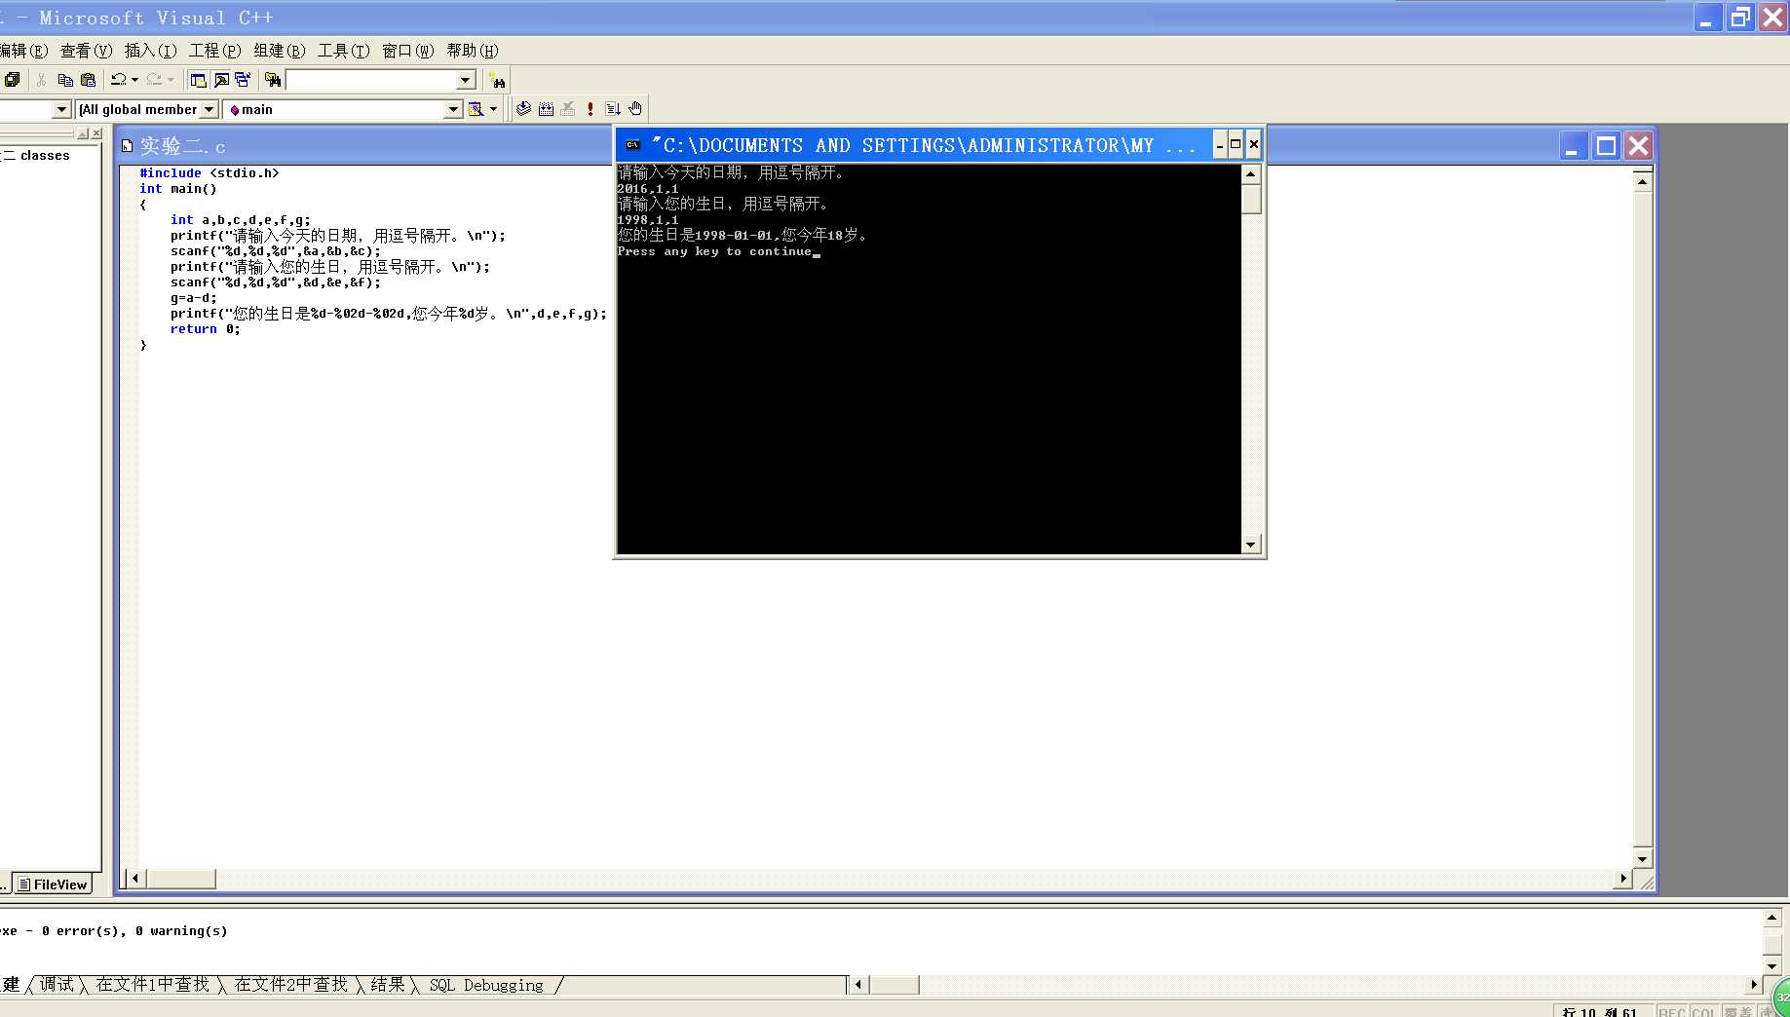Viewport: 1790px width, 1017px height.
Task: Click output tabs scroll left arrow
Action: coord(858,985)
